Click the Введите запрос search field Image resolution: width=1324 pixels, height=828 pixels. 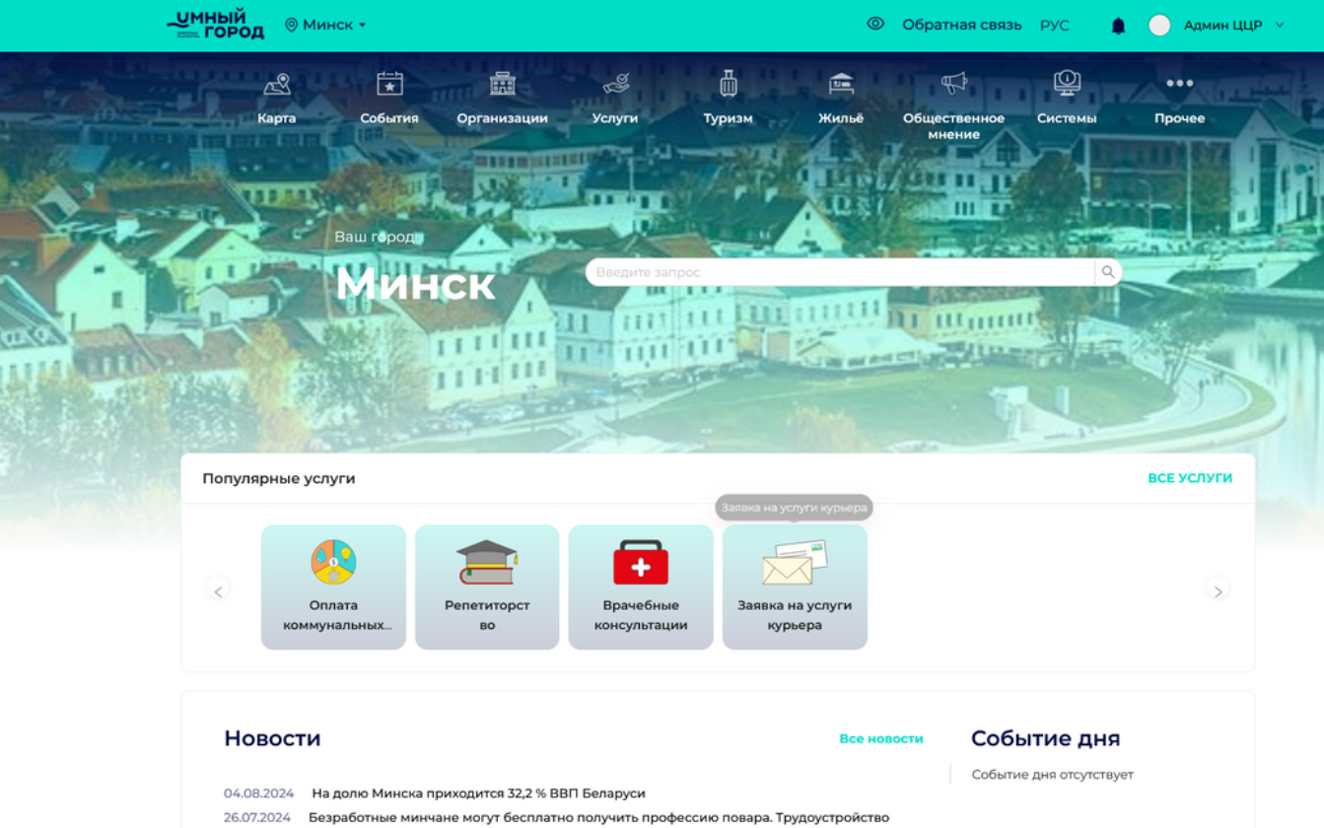tap(840, 272)
